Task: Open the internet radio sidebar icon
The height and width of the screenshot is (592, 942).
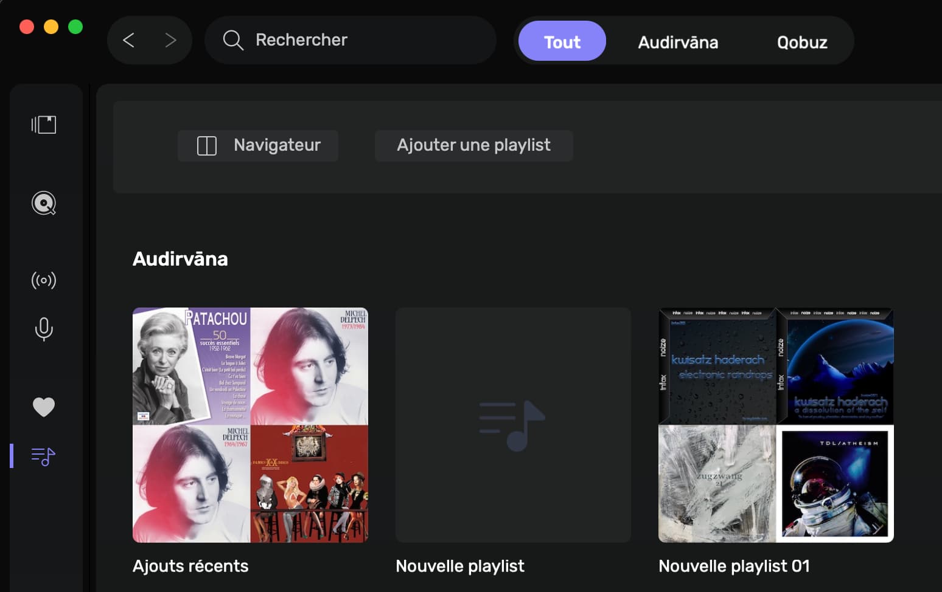Action: 44,280
